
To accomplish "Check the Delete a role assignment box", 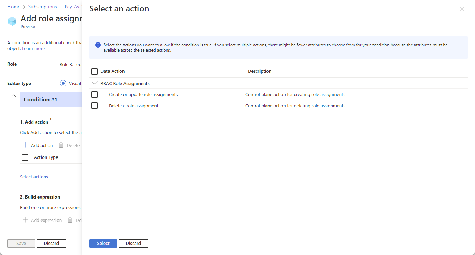I will point(95,106).
